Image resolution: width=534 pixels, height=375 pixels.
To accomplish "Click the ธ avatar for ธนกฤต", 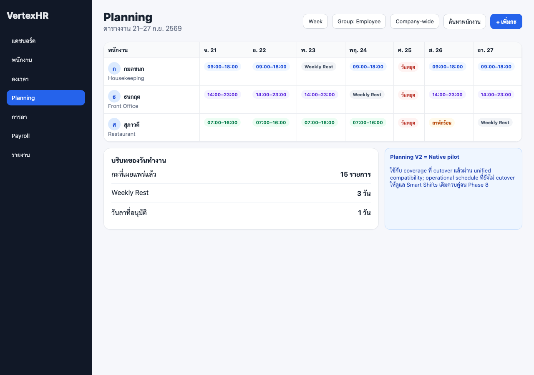I will (114, 96).
